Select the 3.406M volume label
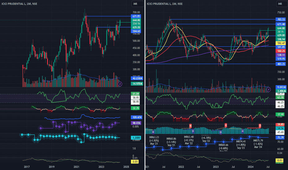This screenshot has height=170, width=288. pyautogui.click(x=281, y=91)
